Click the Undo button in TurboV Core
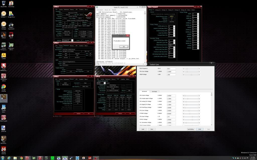 tap(200, 129)
